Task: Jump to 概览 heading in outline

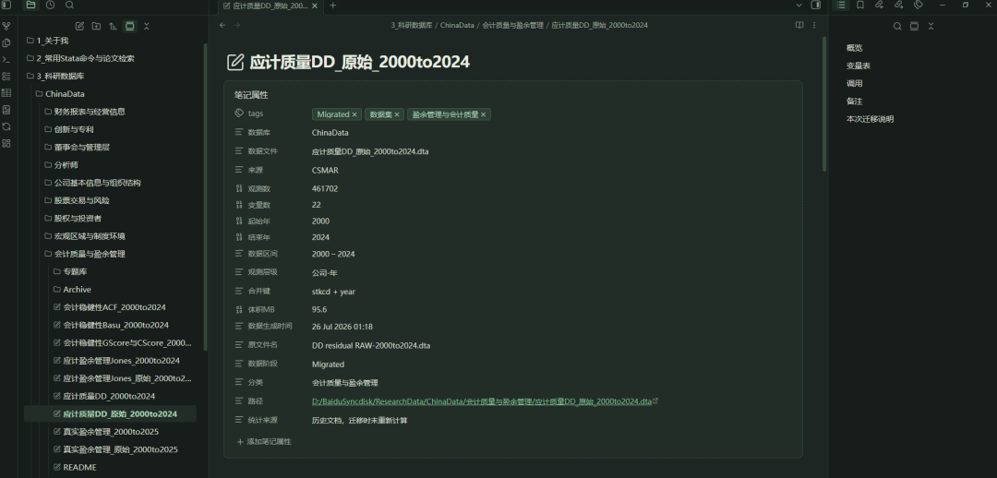Action: (854, 48)
